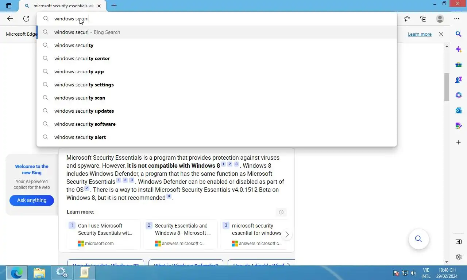Click the network tray icon
This screenshot has height=280, width=467.
click(405, 273)
